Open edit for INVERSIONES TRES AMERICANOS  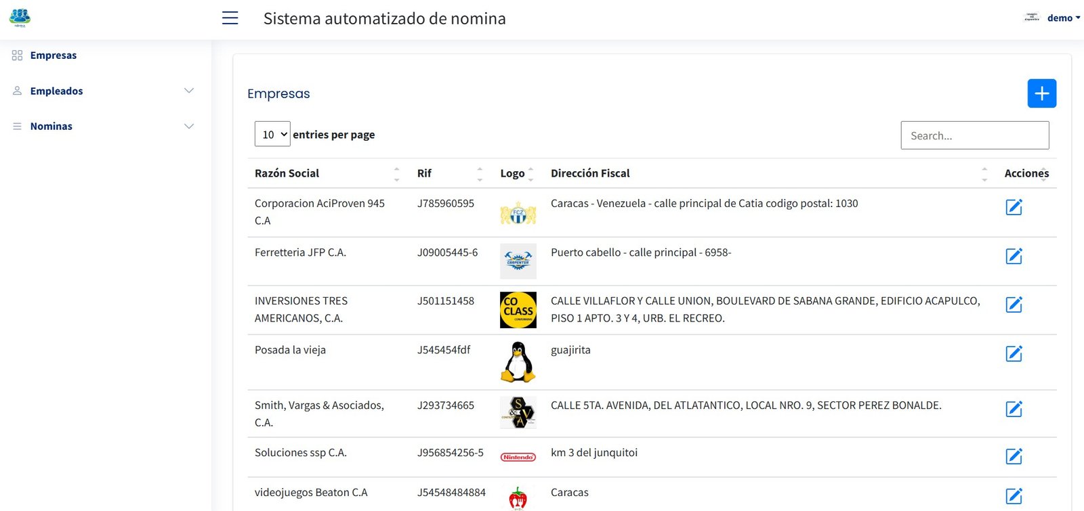(x=1014, y=305)
